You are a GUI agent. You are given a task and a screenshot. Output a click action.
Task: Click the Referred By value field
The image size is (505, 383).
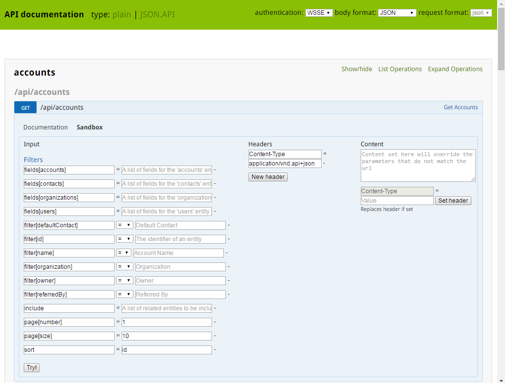180,295
